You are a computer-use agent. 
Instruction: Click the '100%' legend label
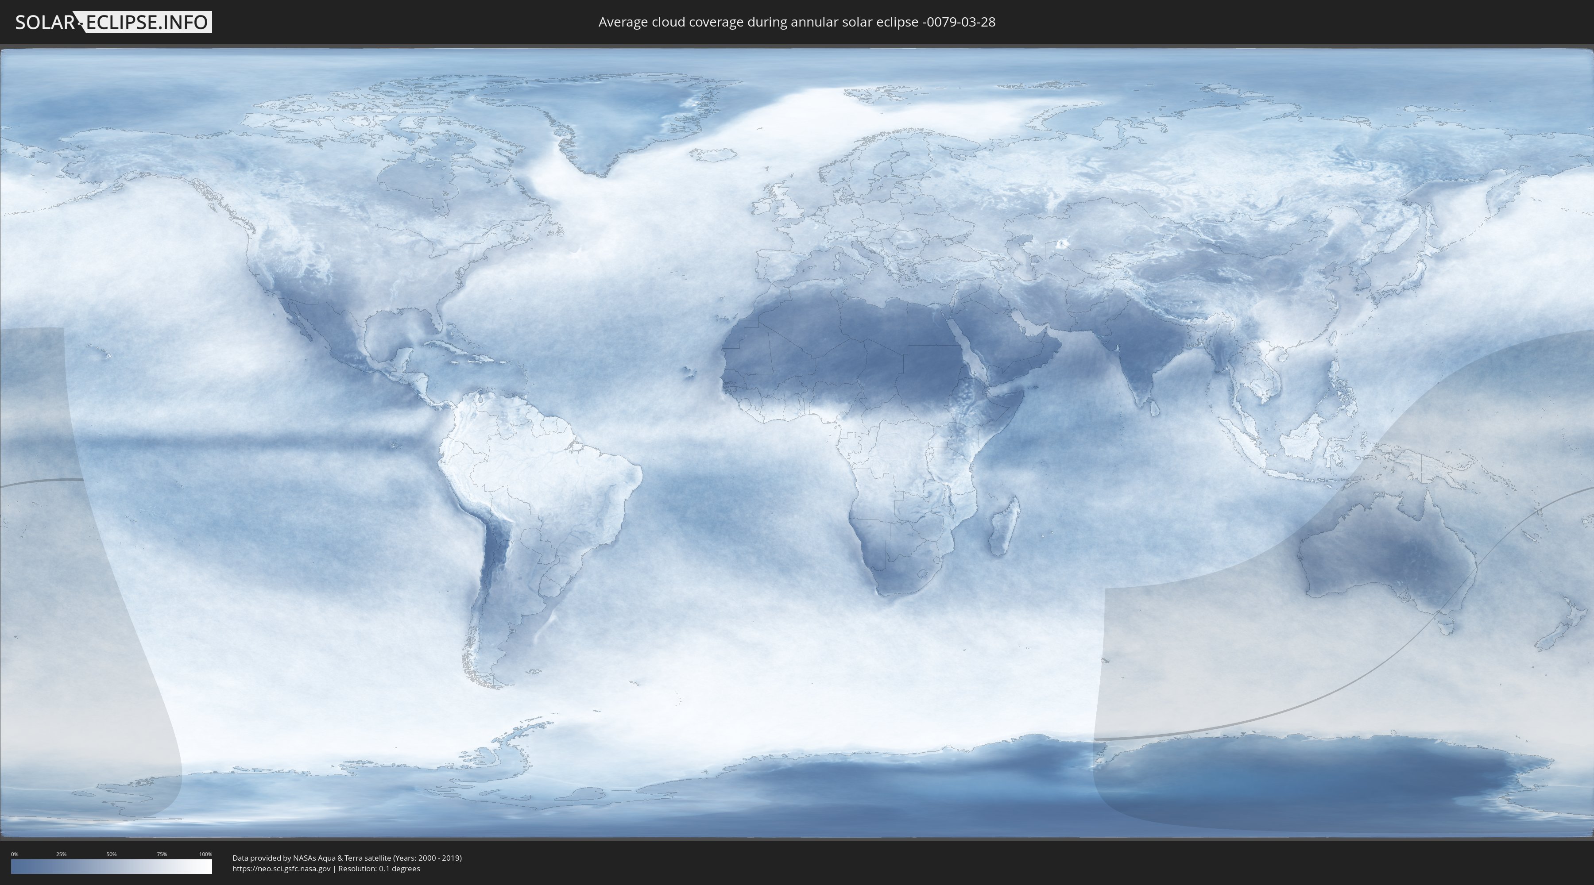pos(205,854)
